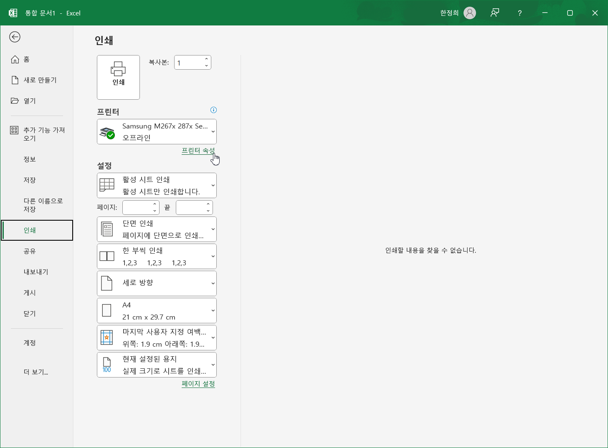This screenshot has width=608, height=448.
Task: Open the 내보내기 page
Action: [37, 272]
